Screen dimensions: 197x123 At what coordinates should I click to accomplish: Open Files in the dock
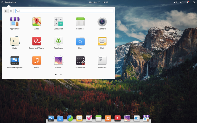(x=60, y=118)
